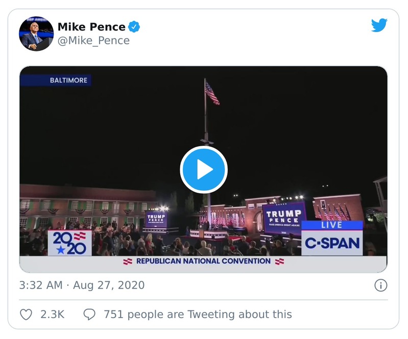Open the tweet info circle icon

tap(380, 285)
